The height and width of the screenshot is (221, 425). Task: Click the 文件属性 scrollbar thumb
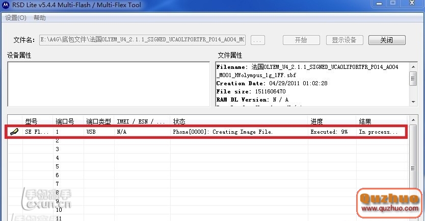pos(413,79)
